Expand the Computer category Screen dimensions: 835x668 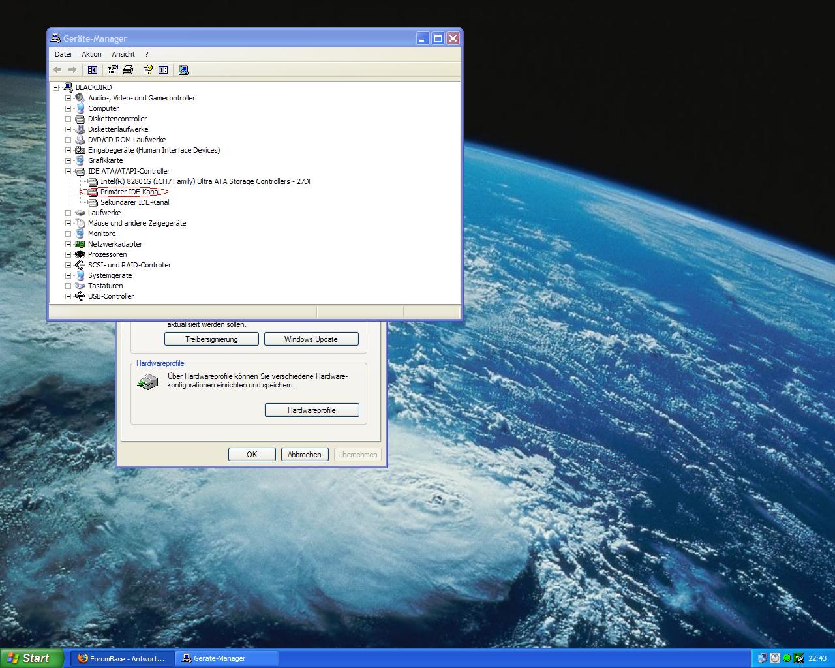(68, 108)
